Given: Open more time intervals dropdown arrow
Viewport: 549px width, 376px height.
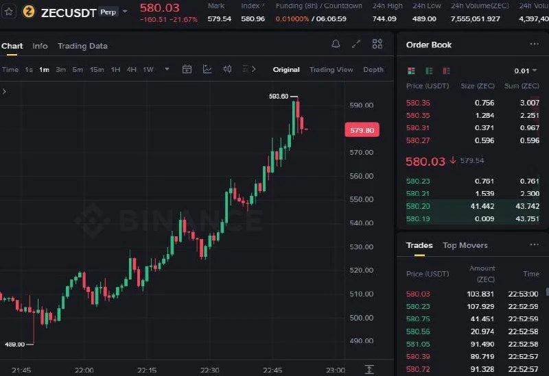Looking at the screenshot, I should click(x=167, y=69).
